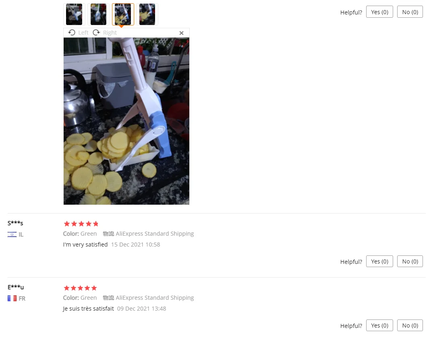Rotate the review photo right
This screenshot has height=338, width=431.
click(x=105, y=33)
